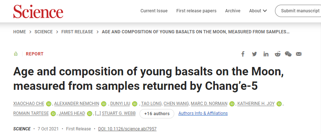Open Current Issue menu item
This screenshot has width=321, height=134.
tap(154, 11)
